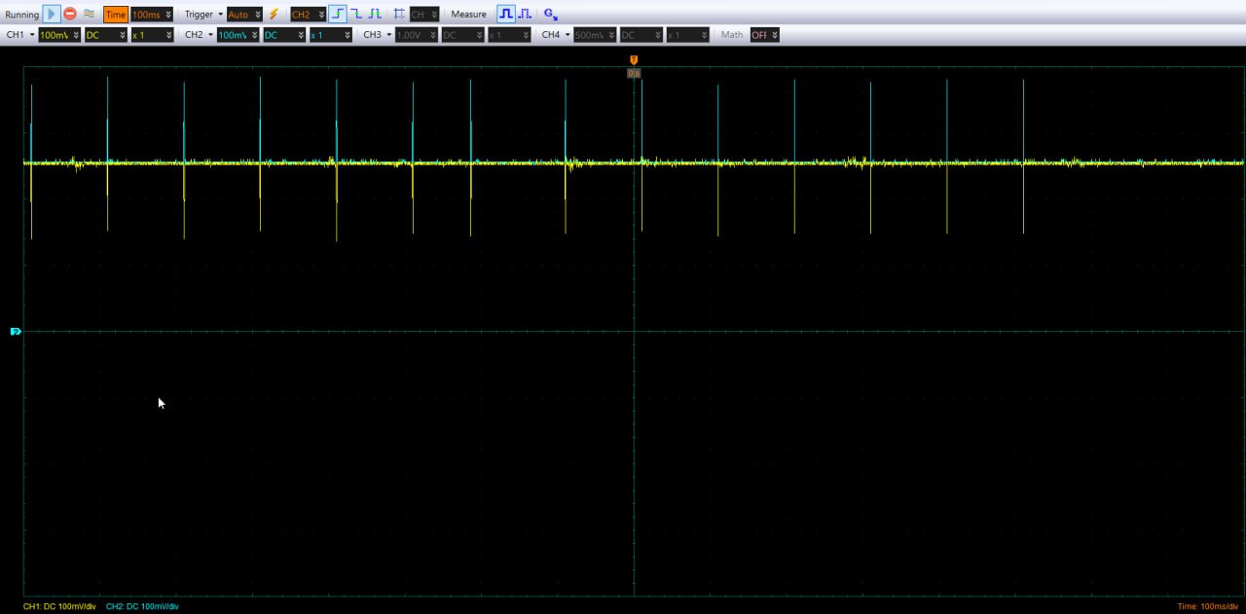The width and height of the screenshot is (1246, 614).
Task: Click the orange trigger position marker
Action: 634,60
